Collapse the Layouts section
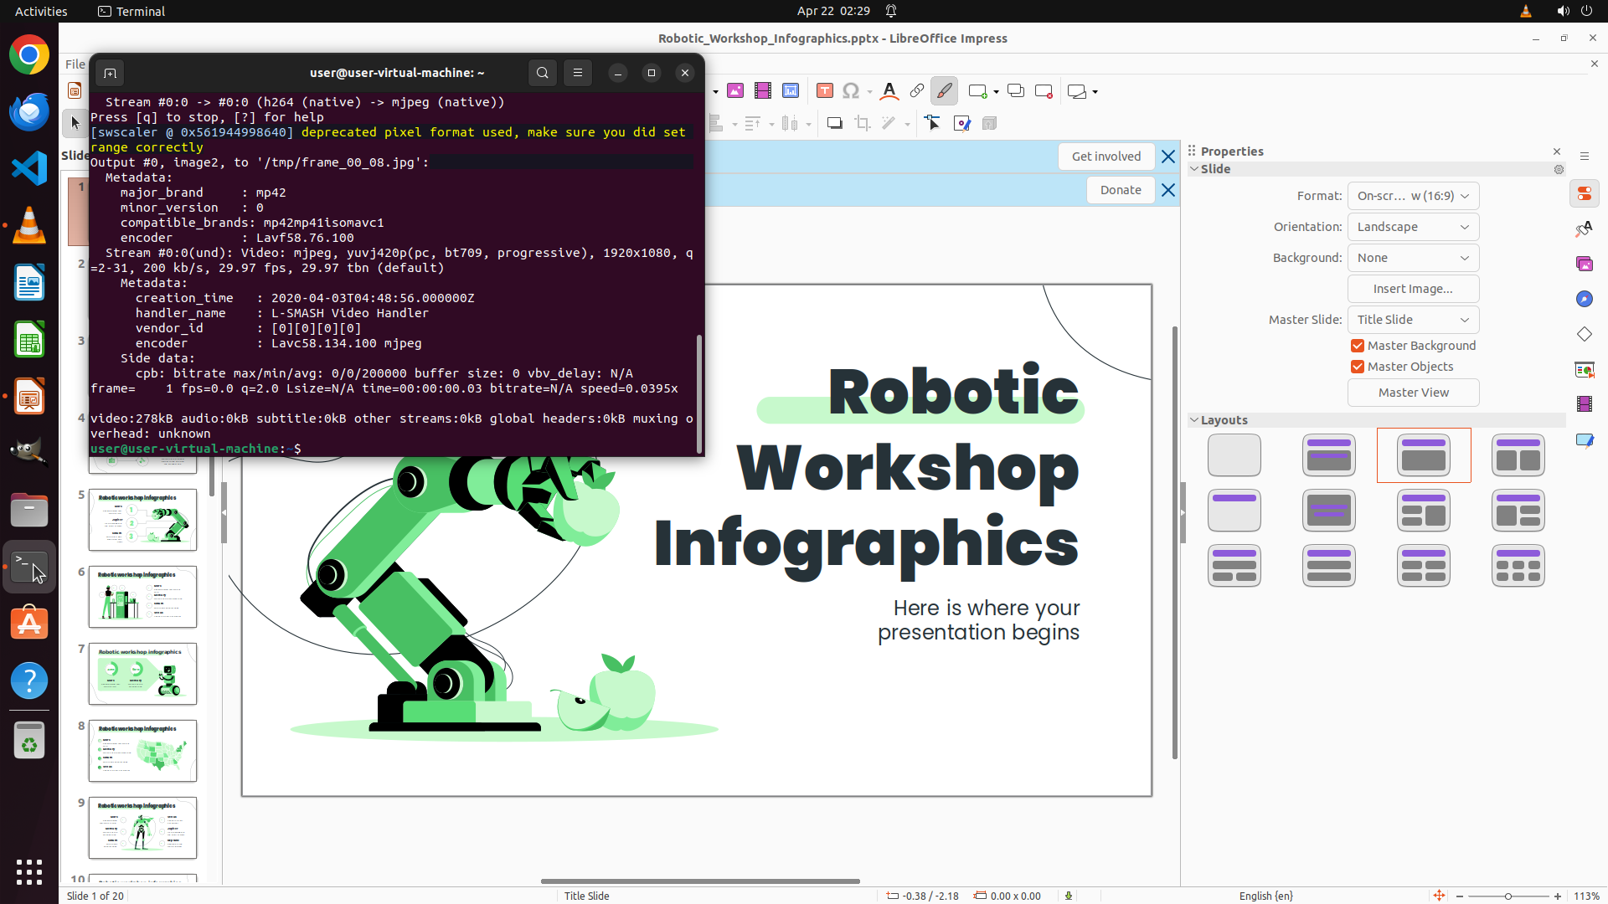 1194,420
